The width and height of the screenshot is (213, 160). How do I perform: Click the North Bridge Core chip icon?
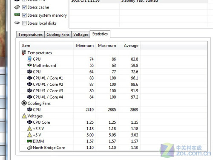[x=29, y=148]
